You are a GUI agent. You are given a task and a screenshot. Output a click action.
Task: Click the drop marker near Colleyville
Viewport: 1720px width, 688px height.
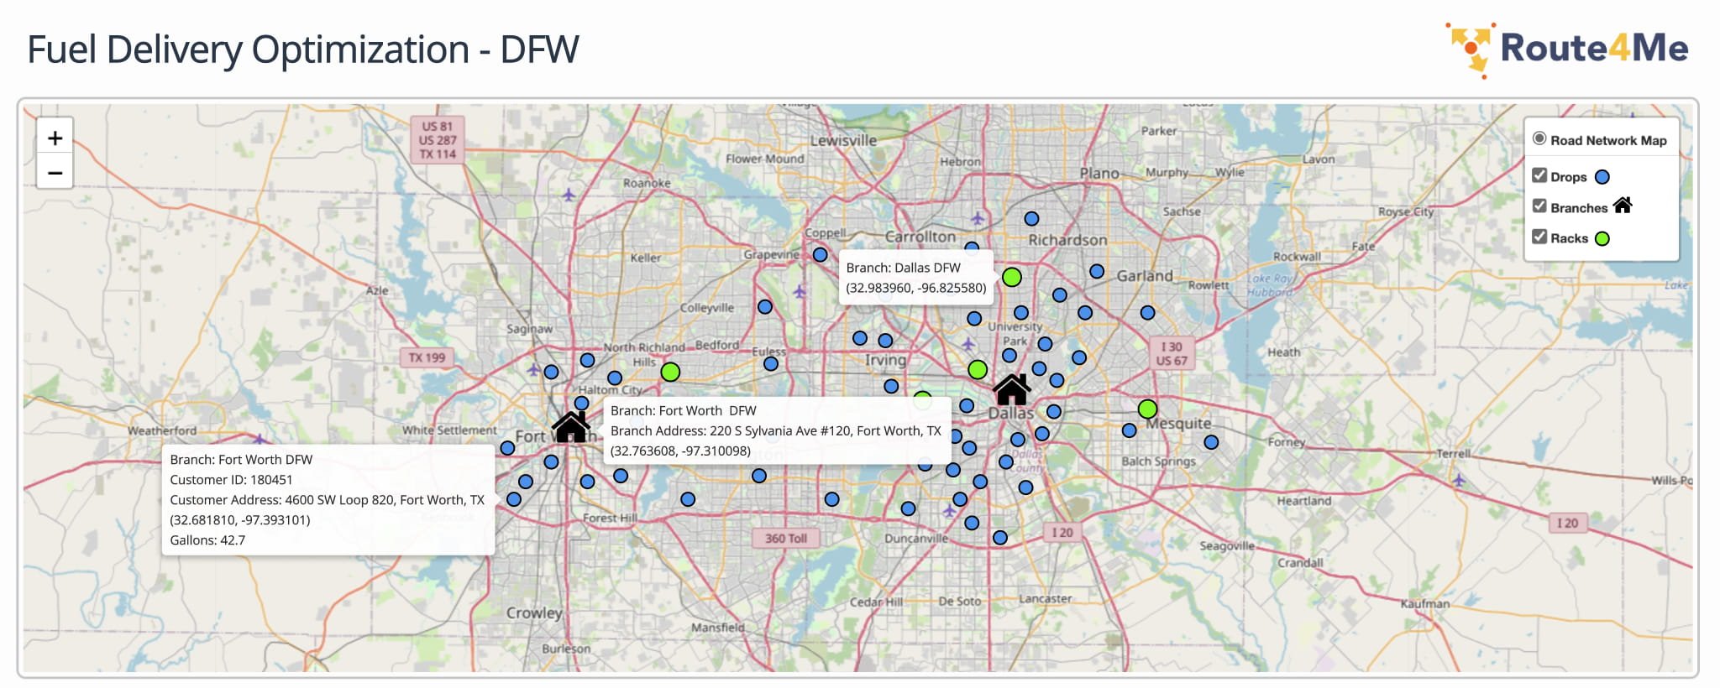click(765, 307)
